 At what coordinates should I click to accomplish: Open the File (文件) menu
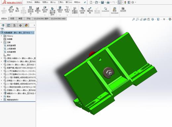tap(29, 2)
